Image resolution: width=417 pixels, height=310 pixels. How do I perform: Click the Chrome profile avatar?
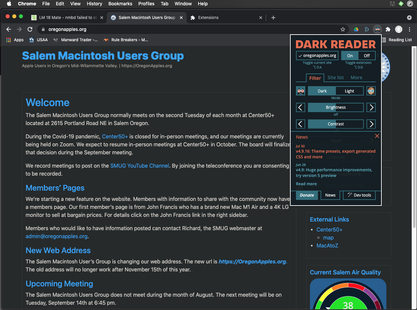coord(399,29)
